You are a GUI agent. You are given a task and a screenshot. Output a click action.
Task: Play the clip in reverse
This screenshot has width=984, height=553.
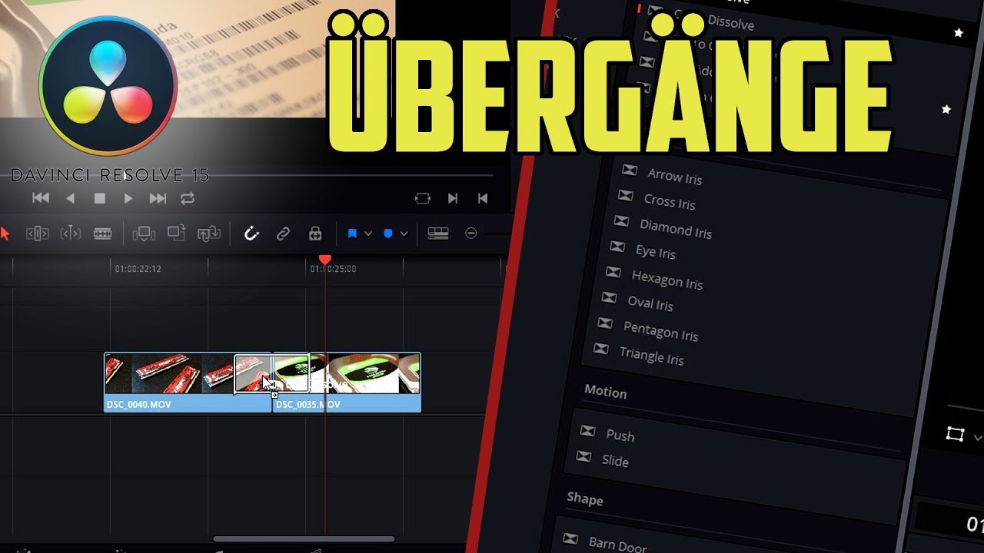click(70, 198)
